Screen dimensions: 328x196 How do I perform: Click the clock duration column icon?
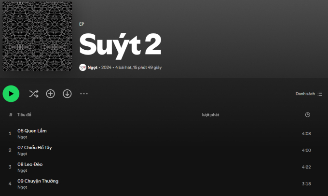(x=308, y=115)
